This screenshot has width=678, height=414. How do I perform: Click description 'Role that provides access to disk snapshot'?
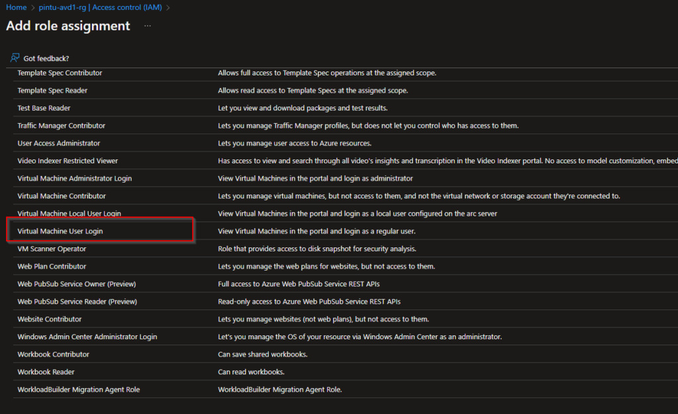317,249
